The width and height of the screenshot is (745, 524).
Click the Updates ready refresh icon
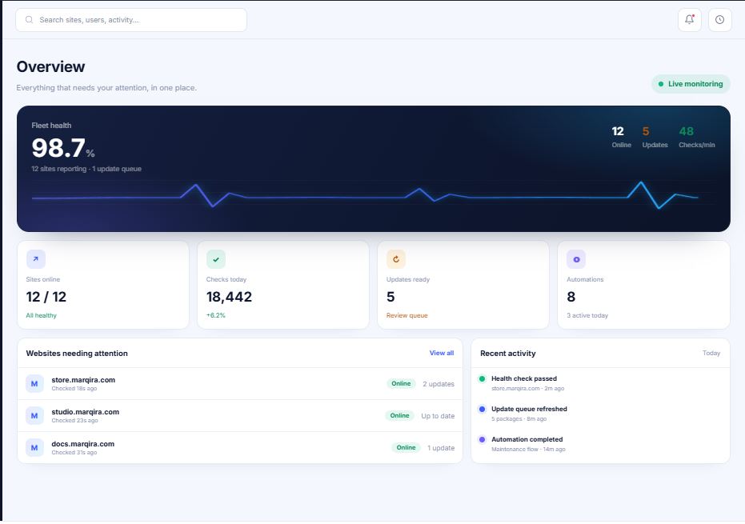pyautogui.click(x=396, y=259)
